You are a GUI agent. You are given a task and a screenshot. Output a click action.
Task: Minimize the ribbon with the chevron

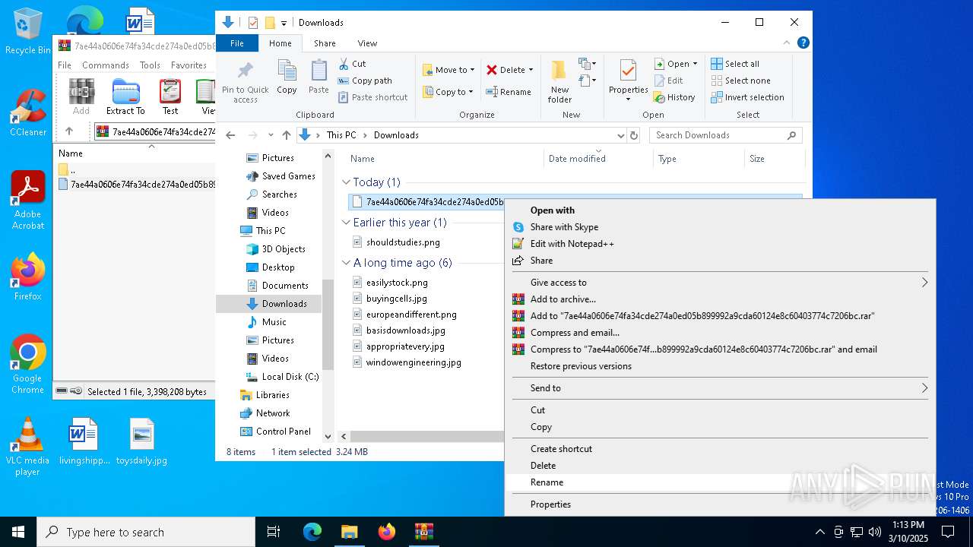tap(788, 43)
